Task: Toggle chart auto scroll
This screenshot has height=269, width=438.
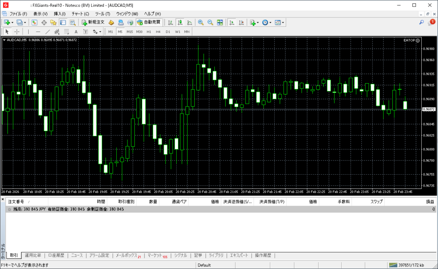Action: pyautogui.click(x=232, y=22)
